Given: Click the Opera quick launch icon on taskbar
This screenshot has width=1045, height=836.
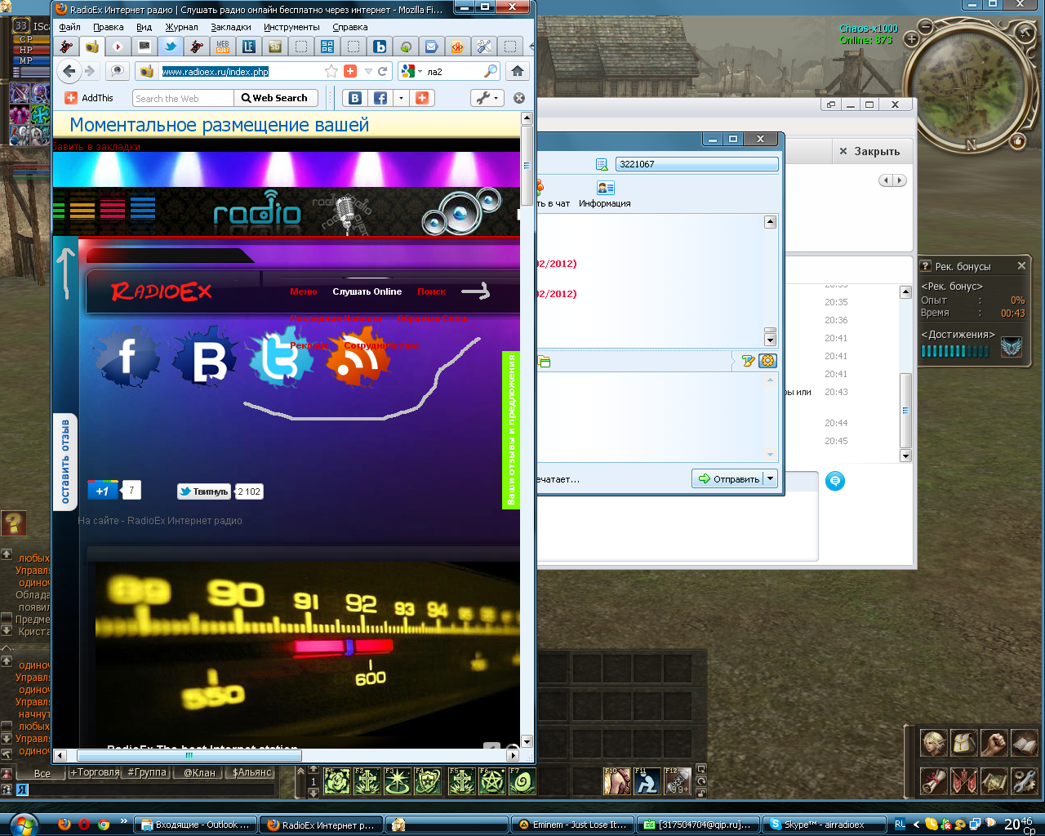Looking at the screenshot, I should coord(83,825).
